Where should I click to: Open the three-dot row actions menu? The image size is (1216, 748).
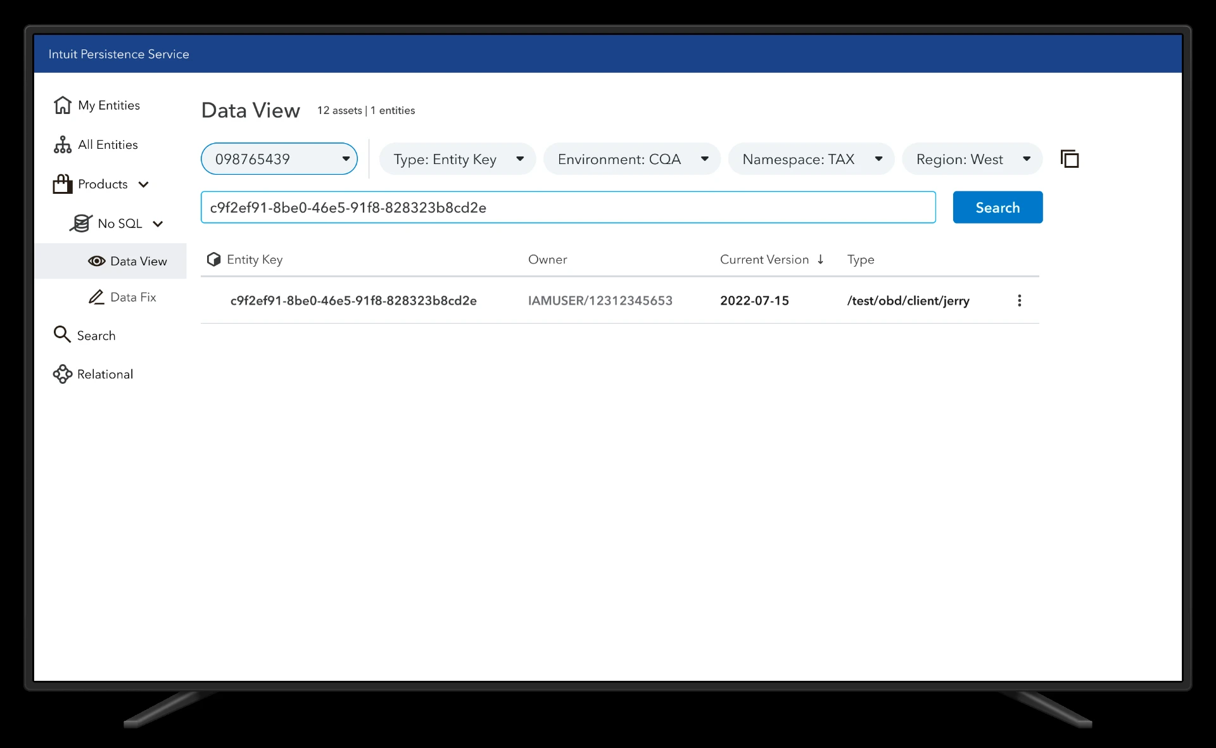pos(1019,301)
